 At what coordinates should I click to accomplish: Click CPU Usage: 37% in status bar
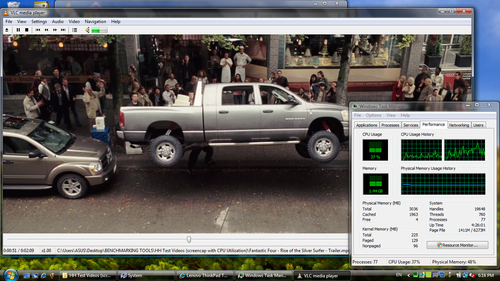pos(404,262)
